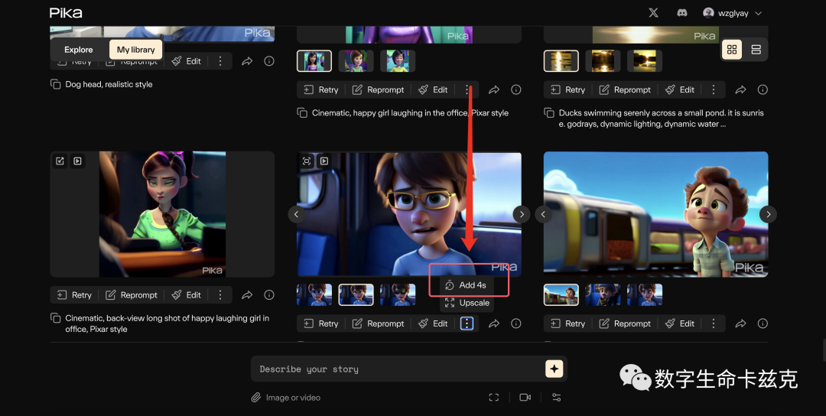Image resolution: width=826 pixels, height=416 pixels.
Task: Choose Upscale from the menu
Action: pos(467,303)
